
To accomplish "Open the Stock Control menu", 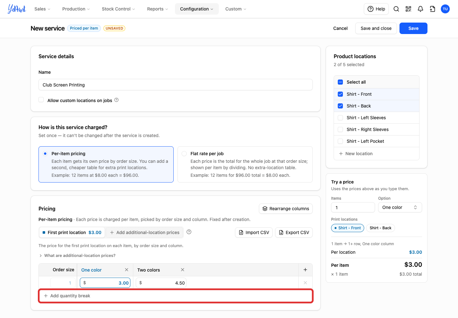I will 118,9.
